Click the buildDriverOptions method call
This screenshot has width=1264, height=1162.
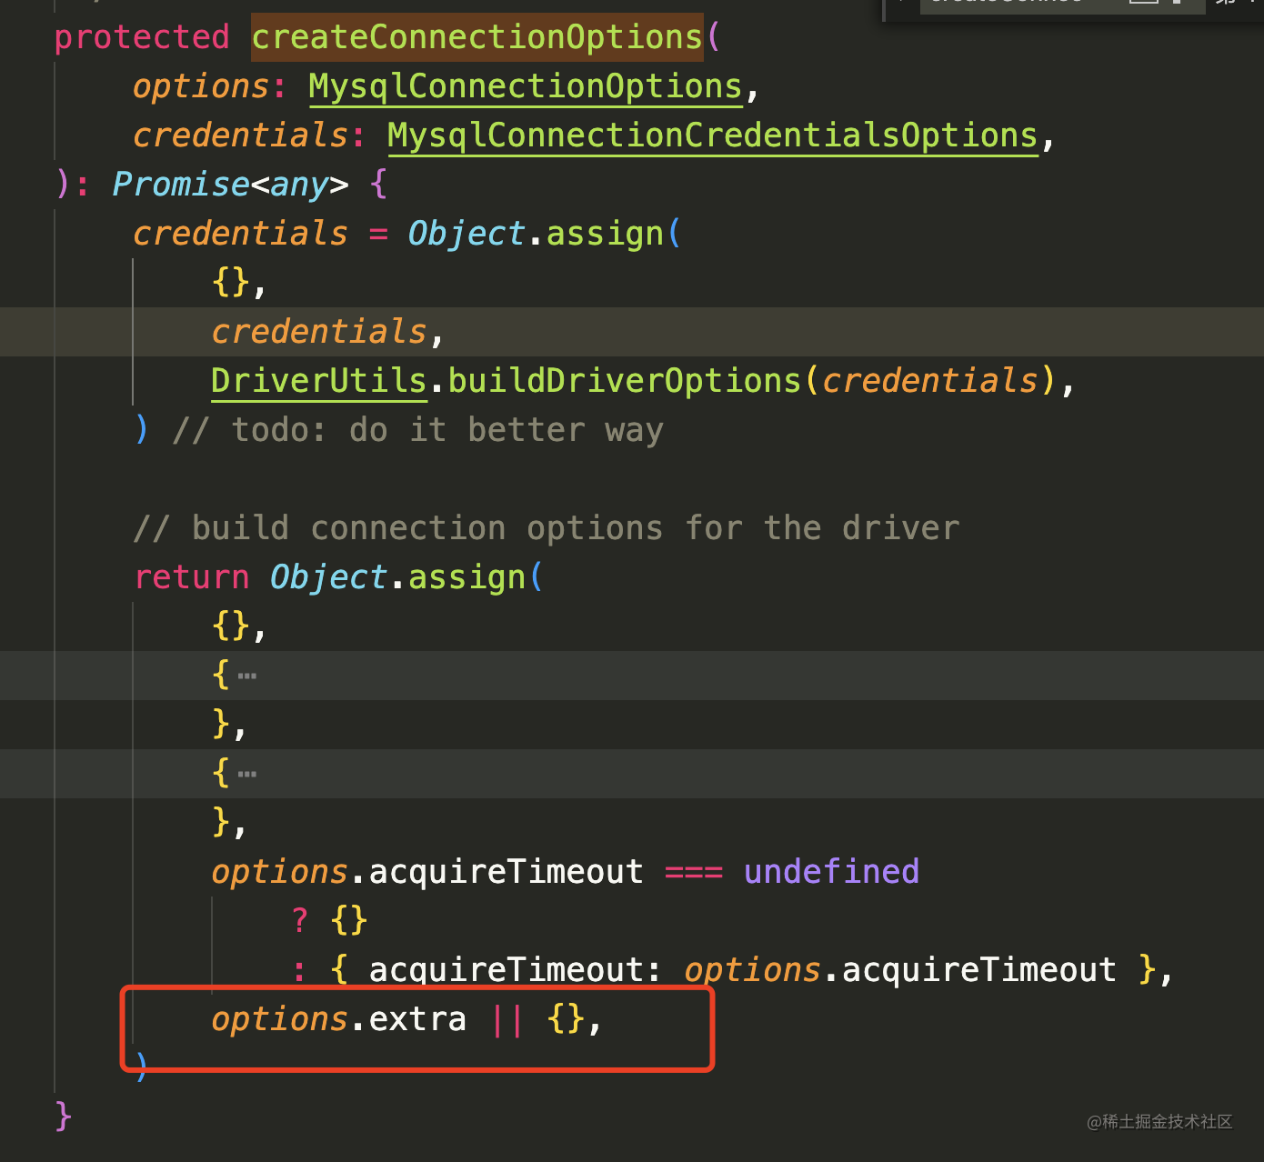click(x=624, y=381)
